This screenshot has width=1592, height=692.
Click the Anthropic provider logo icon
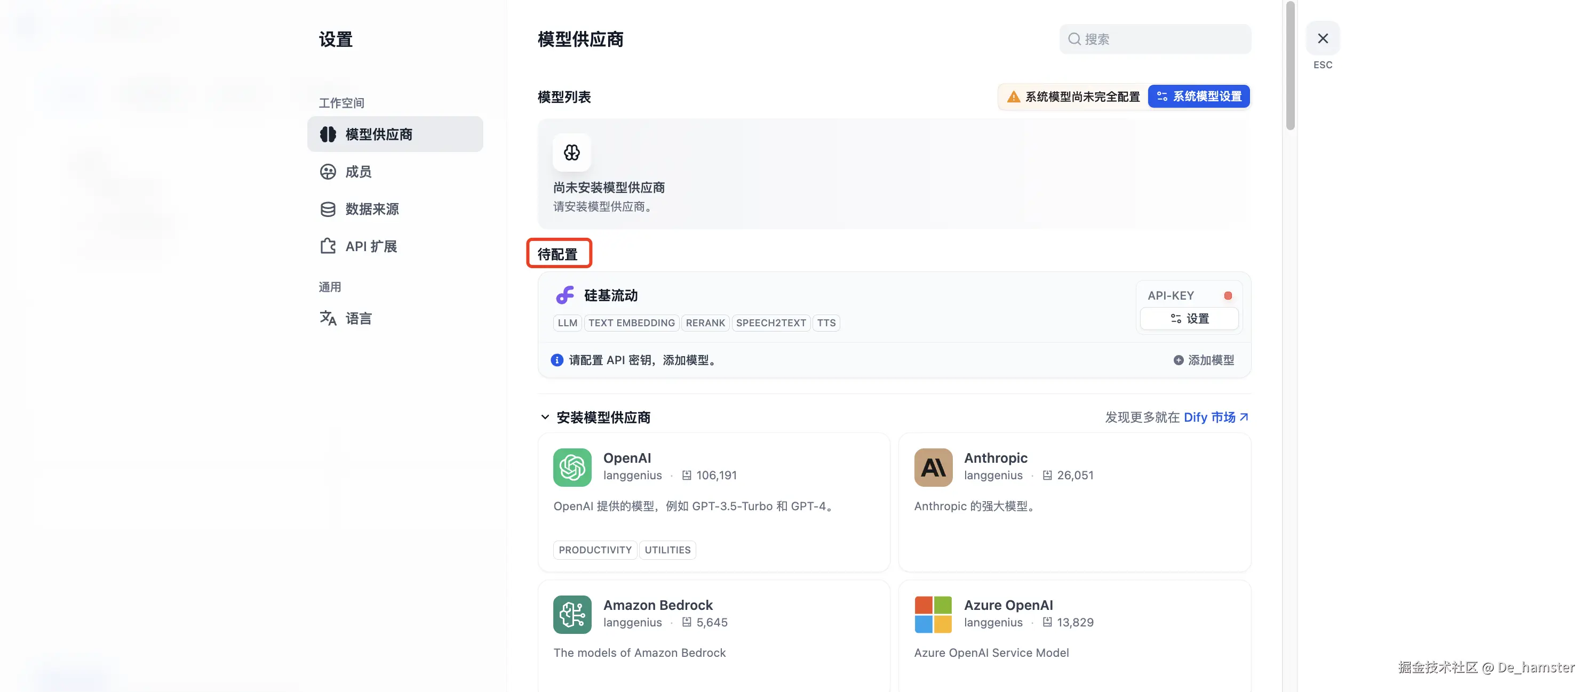click(x=933, y=468)
